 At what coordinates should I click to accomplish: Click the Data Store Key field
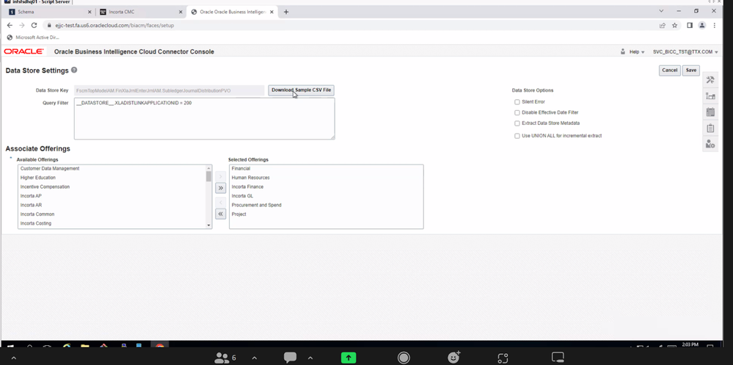[x=169, y=90]
